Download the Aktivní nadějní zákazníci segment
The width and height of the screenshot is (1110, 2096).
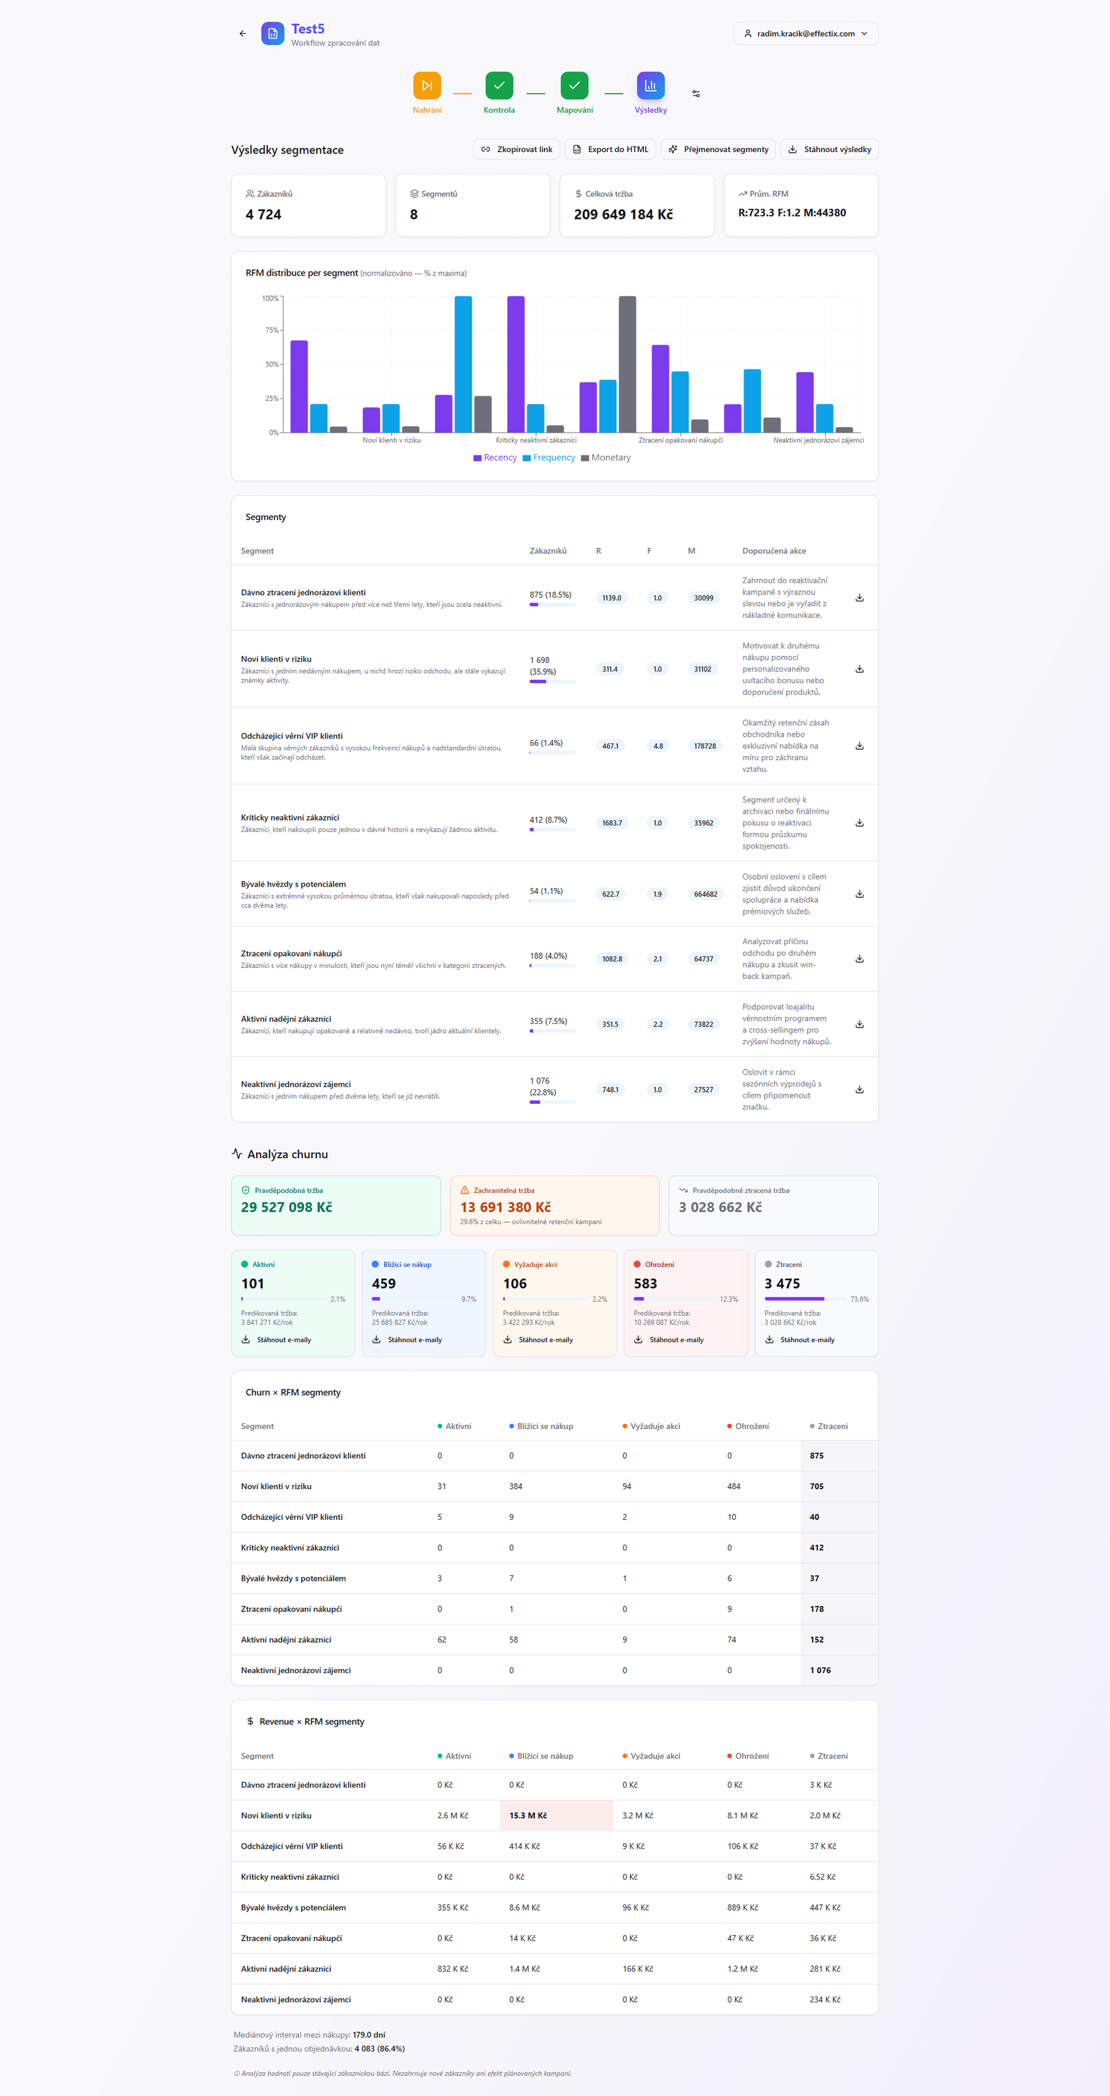point(859,1025)
